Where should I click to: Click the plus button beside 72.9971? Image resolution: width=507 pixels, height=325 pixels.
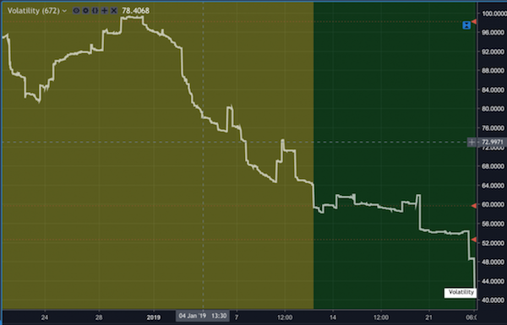[x=472, y=142]
